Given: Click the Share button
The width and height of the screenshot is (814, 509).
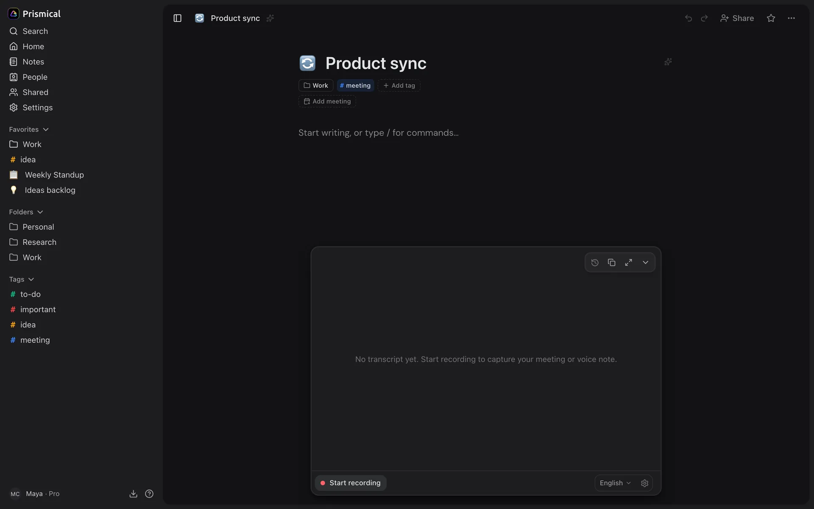Looking at the screenshot, I should pyautogui.click(x=737, y=18).
